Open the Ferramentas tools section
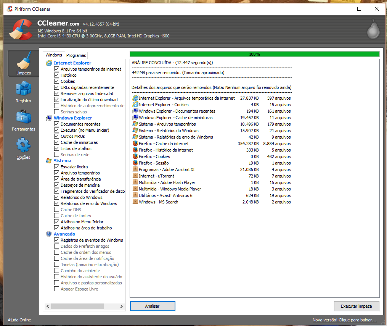Viewport: 387px width, 326px height. (23, 120)
